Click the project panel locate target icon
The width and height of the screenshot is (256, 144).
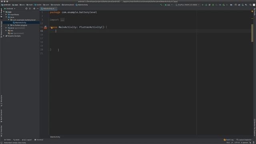[x=26, y=8]
